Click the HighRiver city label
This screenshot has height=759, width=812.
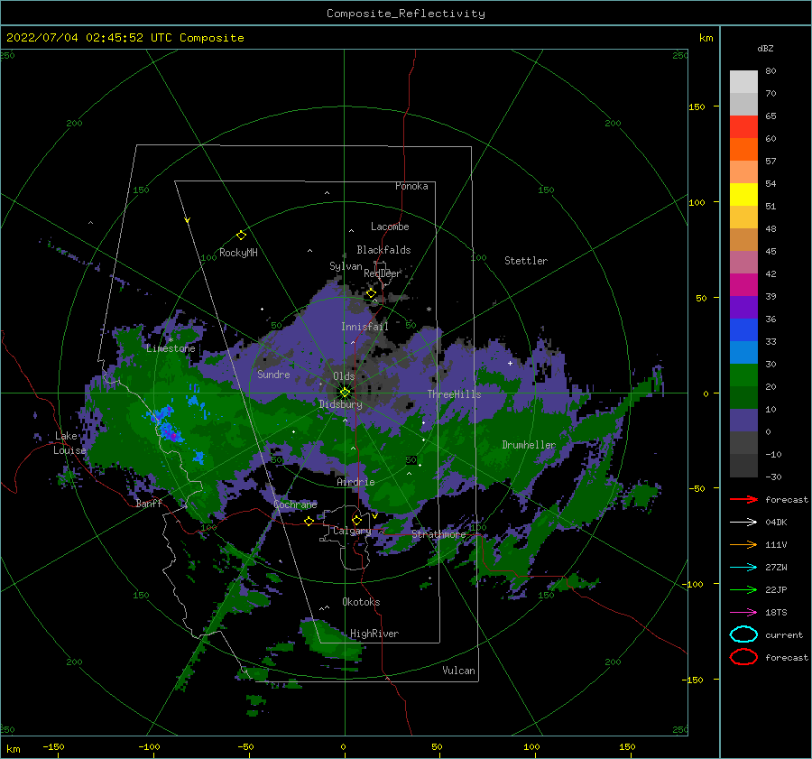pyautogui.click(x=374, y=634)
